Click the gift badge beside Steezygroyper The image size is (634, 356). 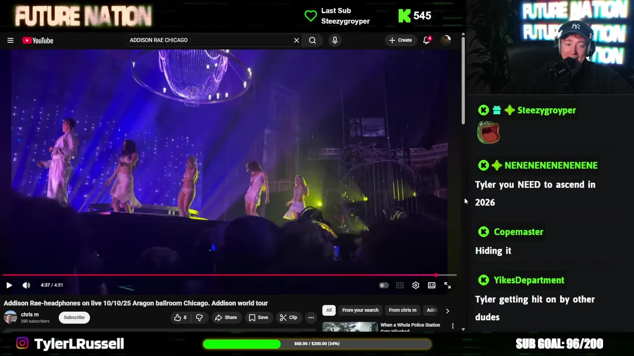point(496,110)
